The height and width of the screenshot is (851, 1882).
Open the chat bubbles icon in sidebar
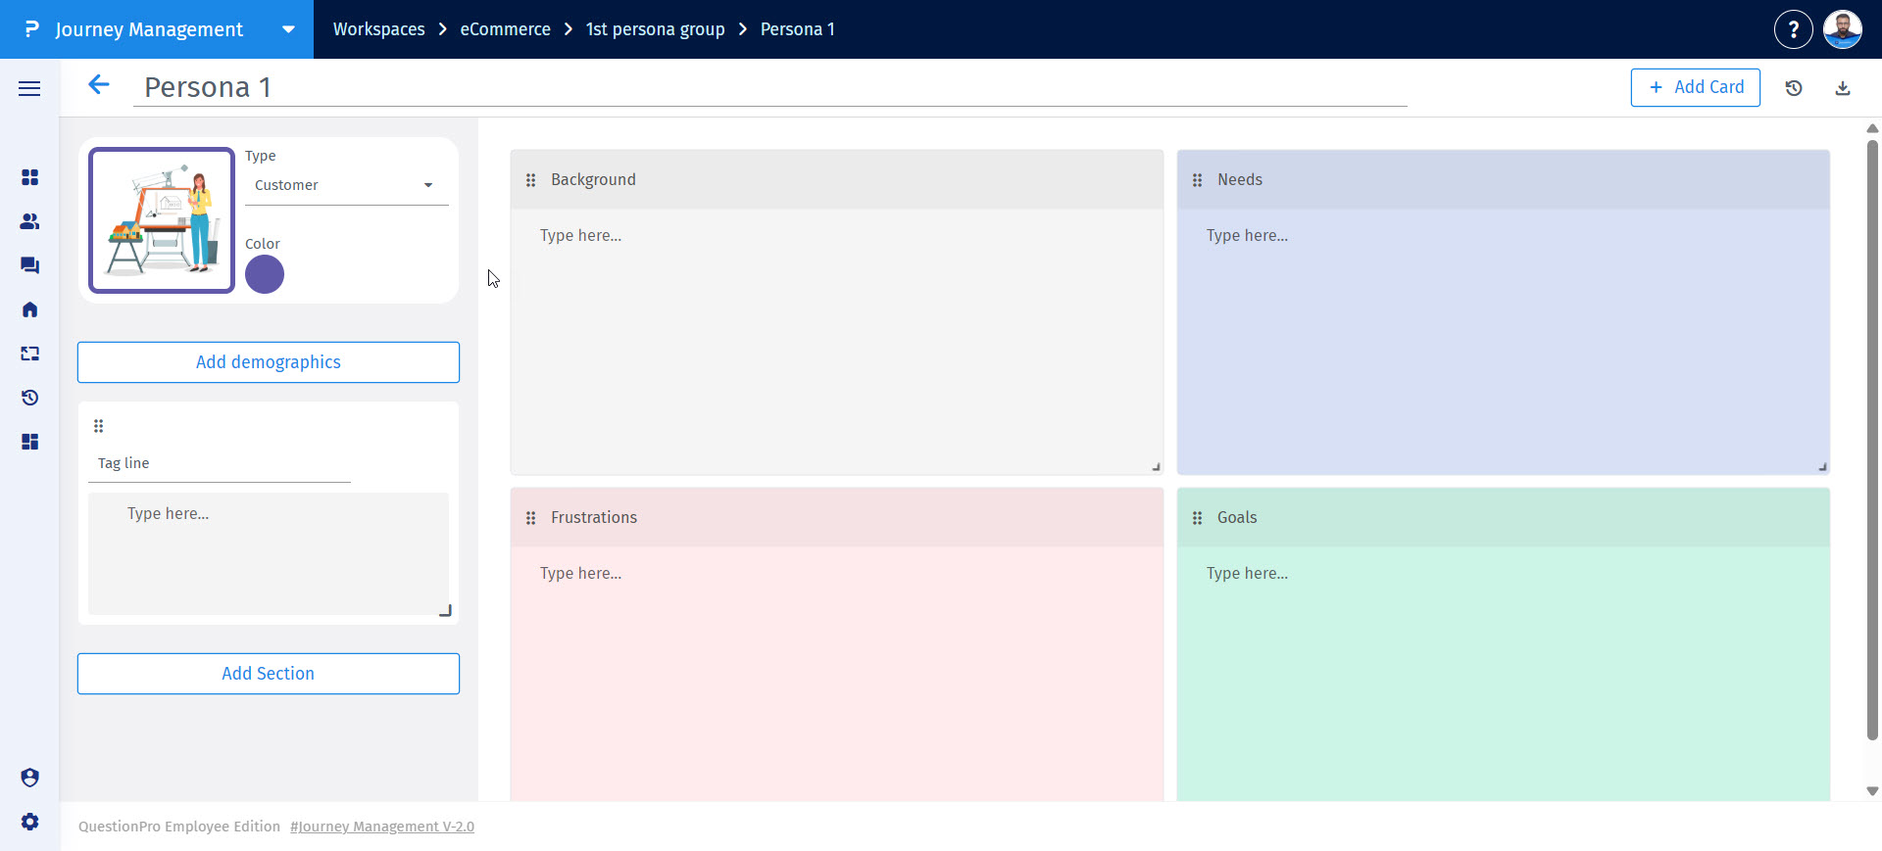pos(30,265)
